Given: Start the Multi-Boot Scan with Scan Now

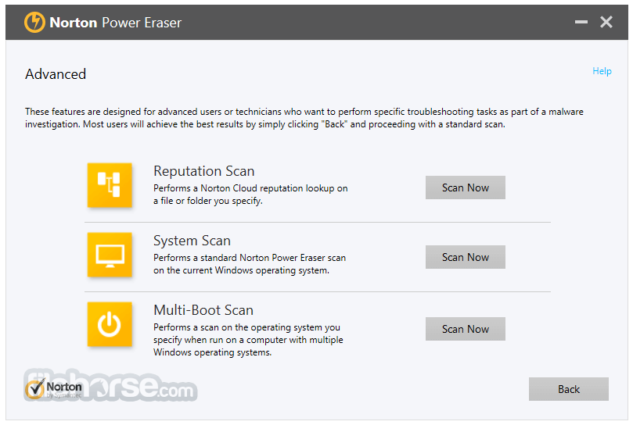Looking at the screenshot, I should 465,329.
